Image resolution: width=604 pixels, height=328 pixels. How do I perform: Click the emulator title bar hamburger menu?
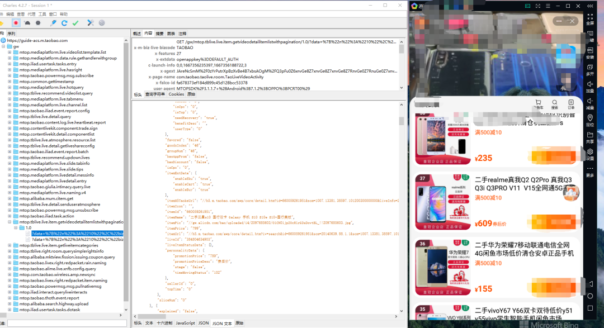pyautogui.click(x=548, y=6)
